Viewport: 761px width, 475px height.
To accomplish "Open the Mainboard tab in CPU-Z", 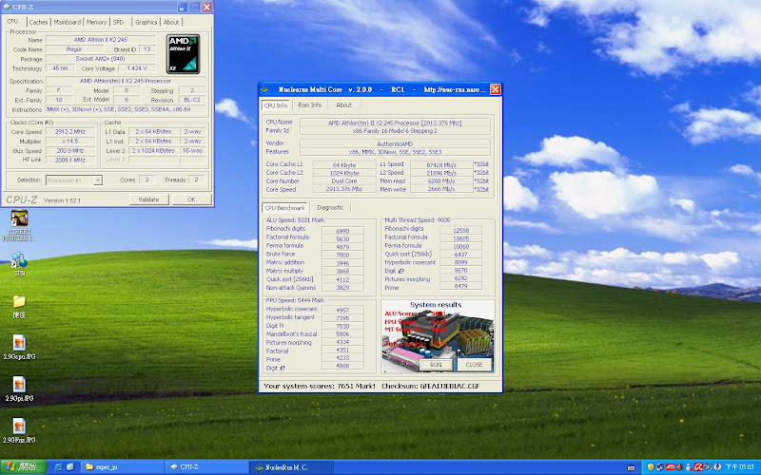I will click(68, 22).
